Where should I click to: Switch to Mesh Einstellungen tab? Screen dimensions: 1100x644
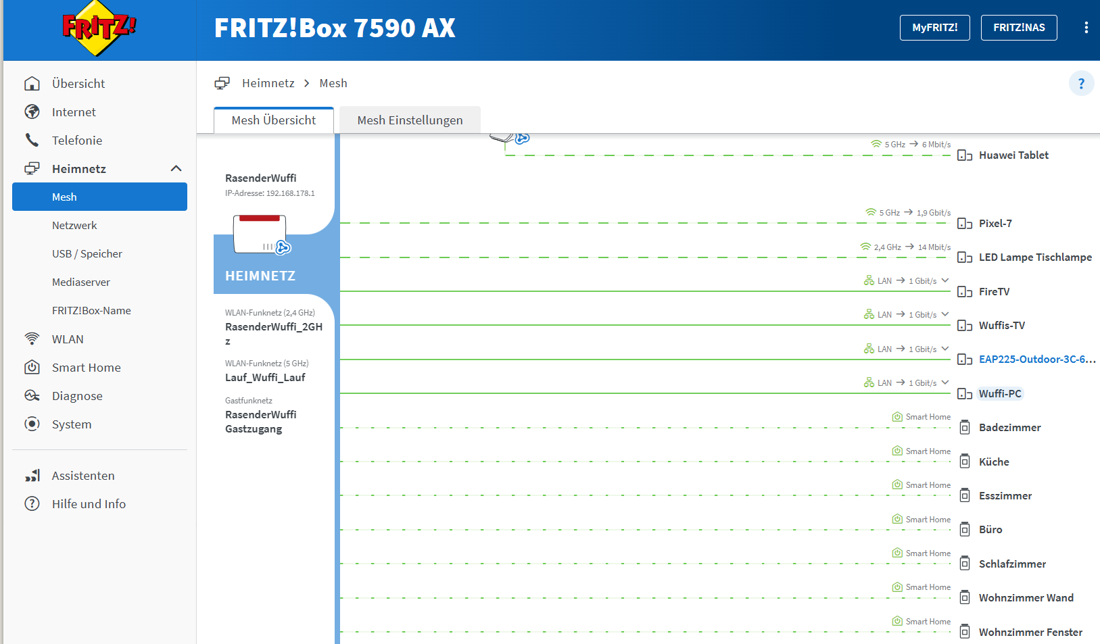410,120
